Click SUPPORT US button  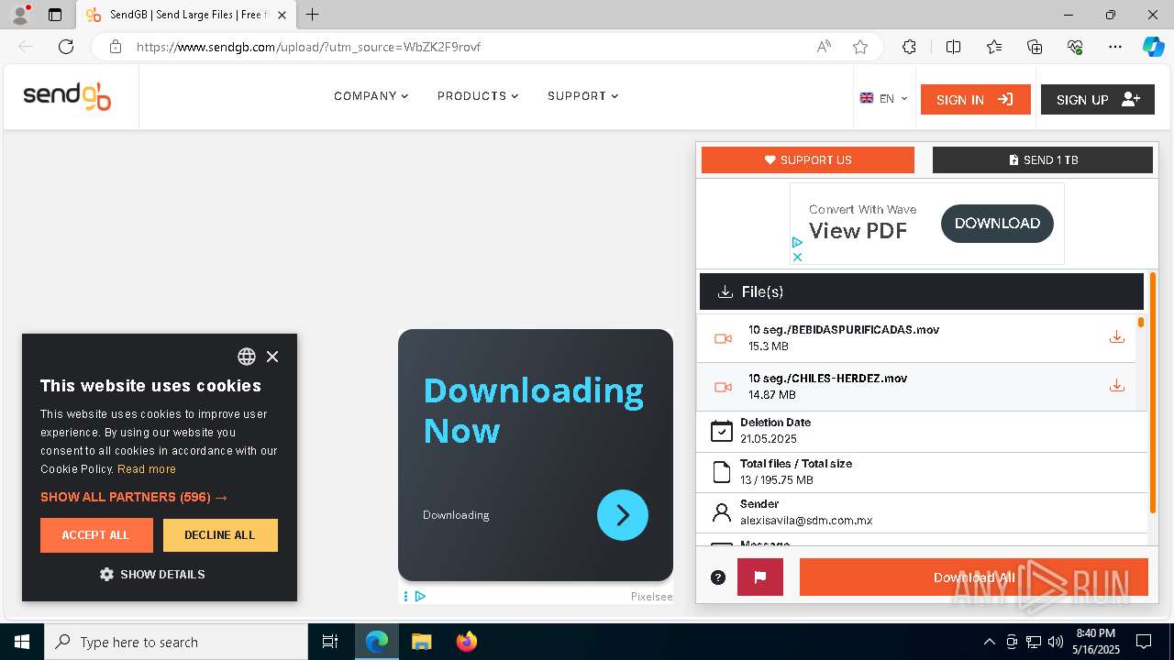pyautogui.click(x=808, y=159)
